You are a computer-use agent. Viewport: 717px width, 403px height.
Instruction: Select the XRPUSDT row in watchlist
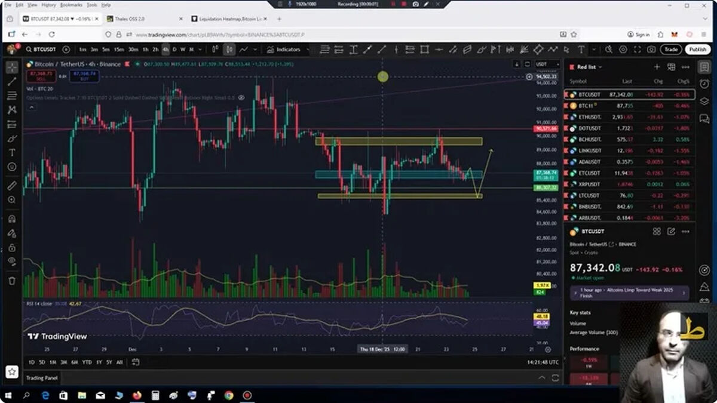tap(630, 184)
